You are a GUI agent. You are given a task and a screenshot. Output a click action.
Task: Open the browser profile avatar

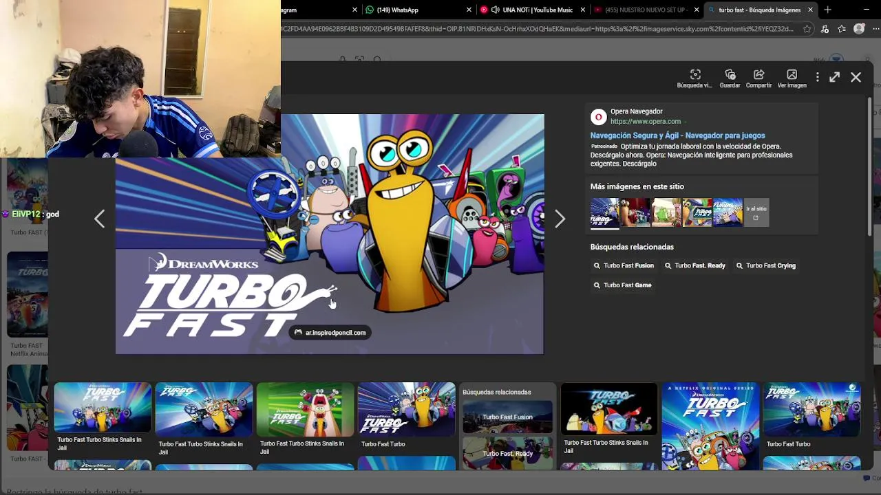point(859,29)
